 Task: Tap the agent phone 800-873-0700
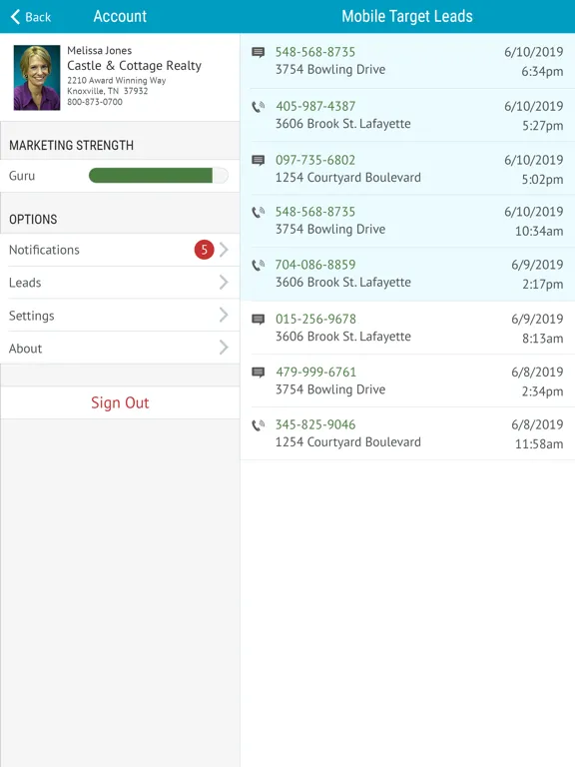95,102
